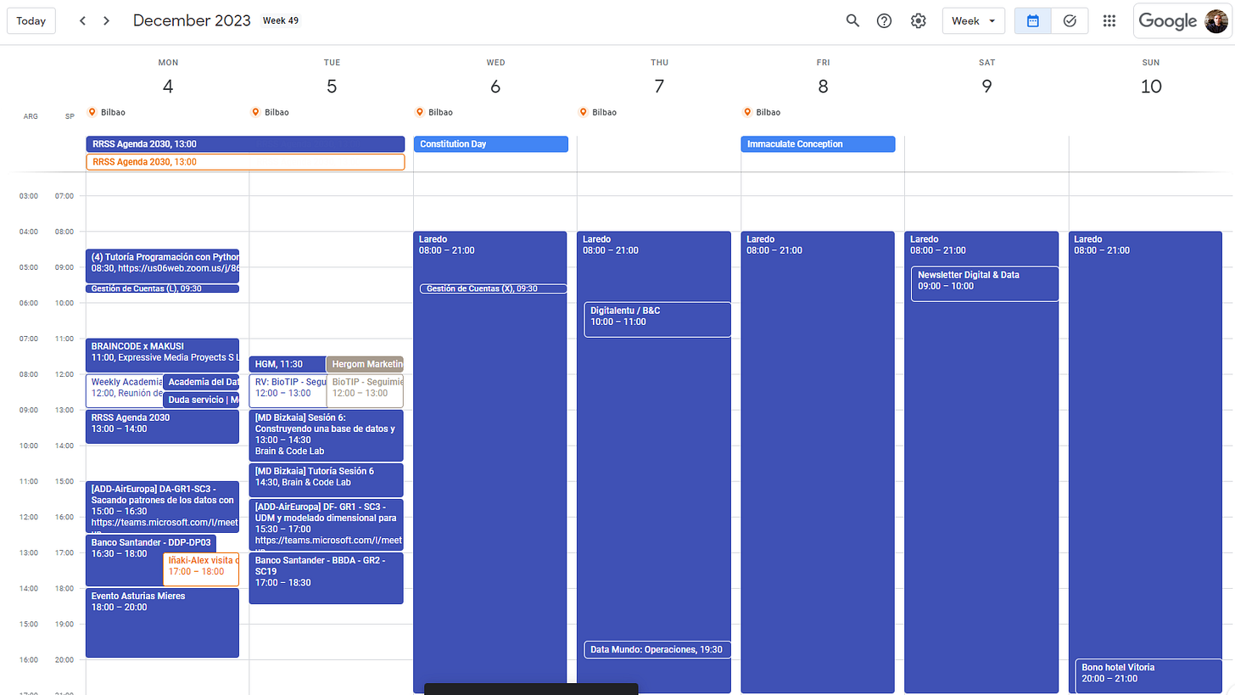Image resolution: width=1235 pixels, height=695 pixels.
Task: Open the Google account avatar
Action: (1215, 21)
